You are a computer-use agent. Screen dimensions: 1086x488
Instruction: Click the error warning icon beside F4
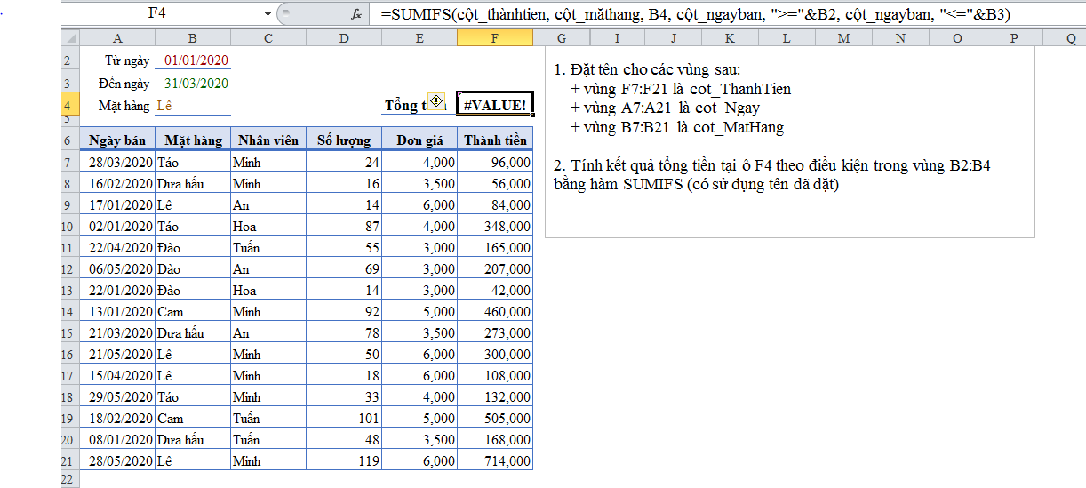pyautogui.click(x=436, y=100)
